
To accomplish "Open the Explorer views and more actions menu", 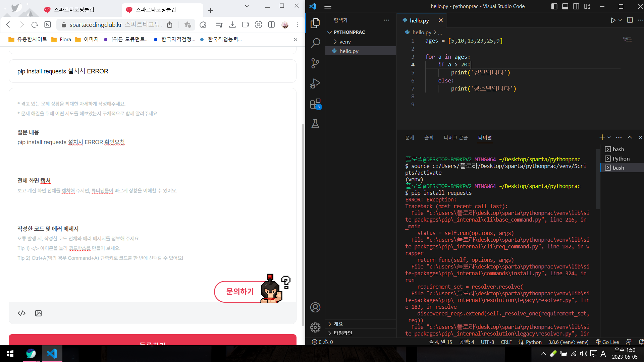I will 387,20.
